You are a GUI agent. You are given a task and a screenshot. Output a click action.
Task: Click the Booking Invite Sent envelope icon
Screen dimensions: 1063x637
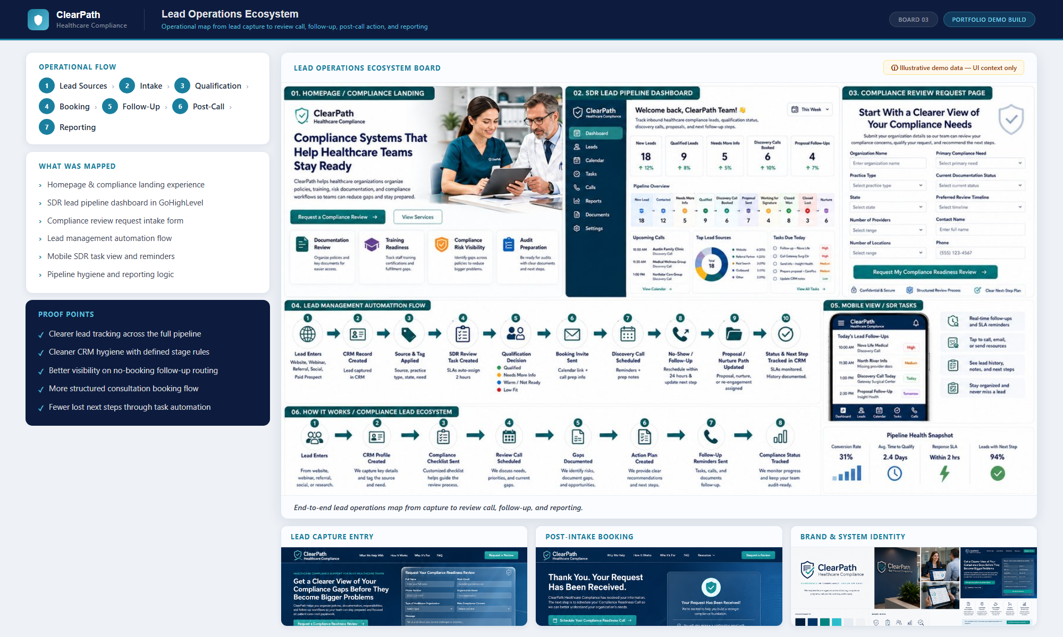tap(572, 334)
